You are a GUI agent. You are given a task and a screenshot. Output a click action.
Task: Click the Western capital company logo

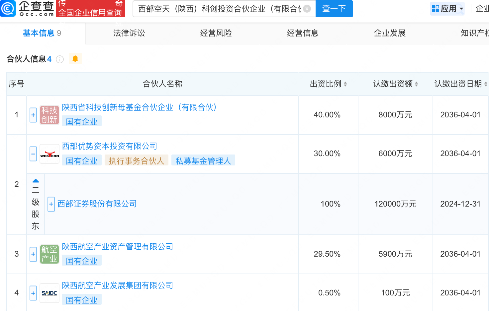click(49, 154)
